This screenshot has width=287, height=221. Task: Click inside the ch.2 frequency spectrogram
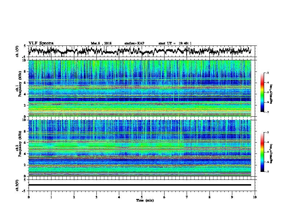pyautogui.click(x=140, y=148)
